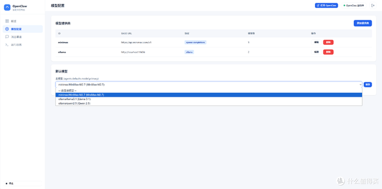
Task: Open the 消息渠道 chat bubble sidebar item
Action: [22, 37]
